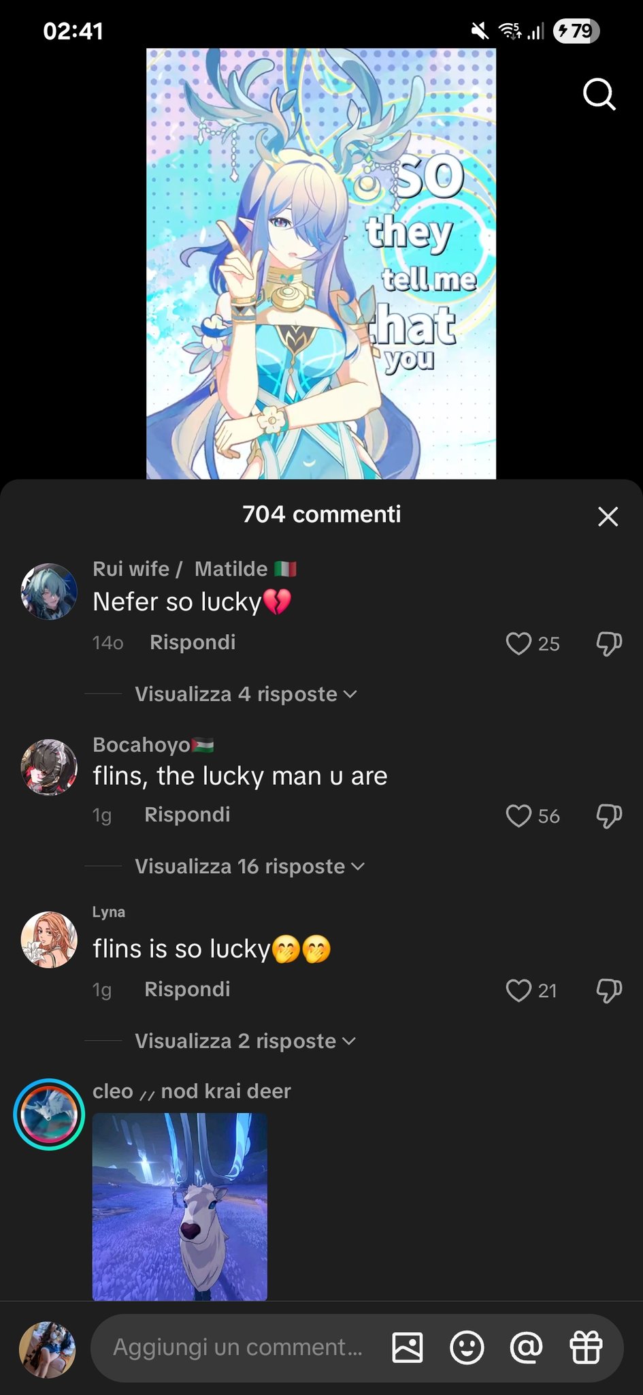Expand 'Visualizza 16 risposte' replies
Screen dimensions: 643x1395
[x=250, y=866]
